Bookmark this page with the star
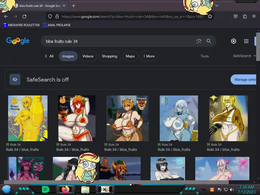Image resolution: width=260 pixels, height=195 pixels. (x=210, y=16)
